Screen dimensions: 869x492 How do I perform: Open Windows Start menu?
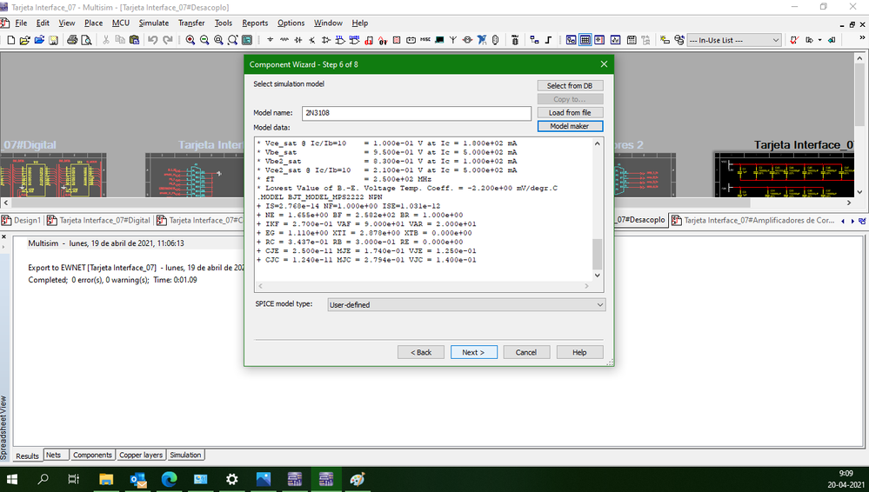(11, 479)
